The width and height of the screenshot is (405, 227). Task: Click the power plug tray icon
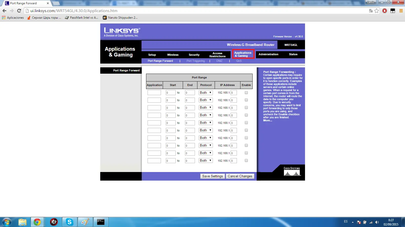pos(365,222)
